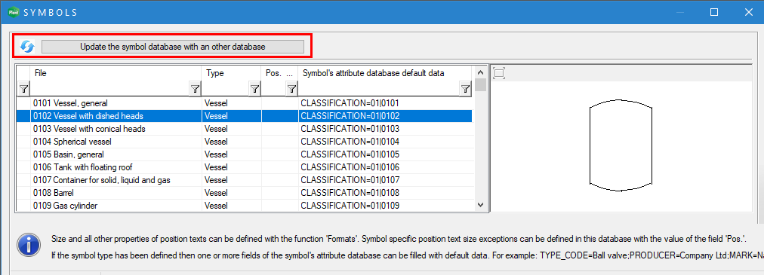The width and height of the screenshot is (764, 275).
Task: Click the vessel symbol preview drawing
Action: coord(621,144)
